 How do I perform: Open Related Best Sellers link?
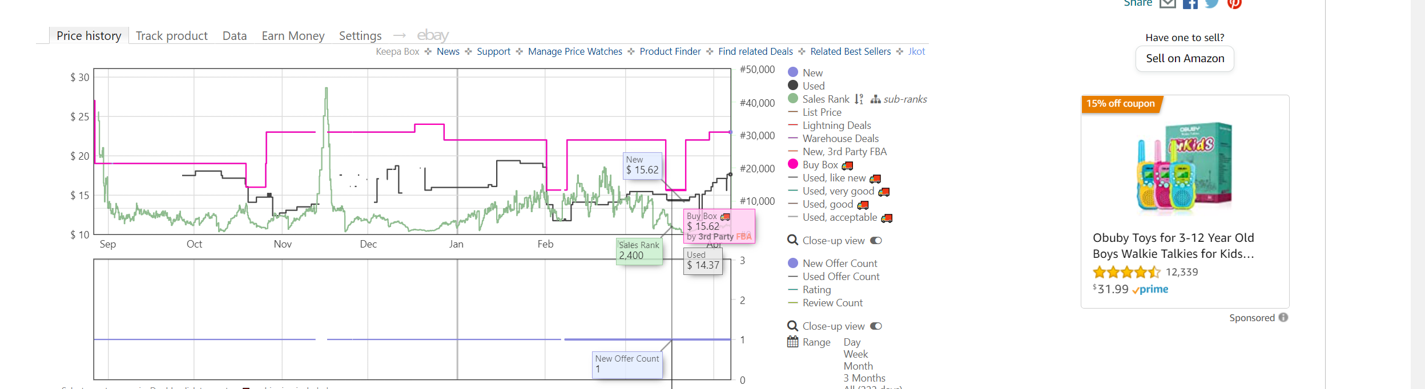click(851, 51)
